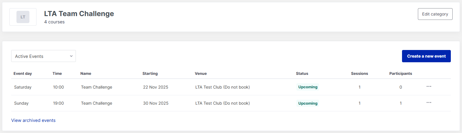Open three-dot menu for Sunday event

429,103
